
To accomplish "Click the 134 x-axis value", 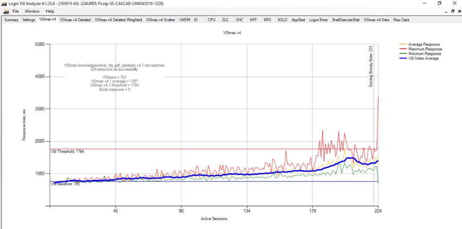I will pos(247,211).
